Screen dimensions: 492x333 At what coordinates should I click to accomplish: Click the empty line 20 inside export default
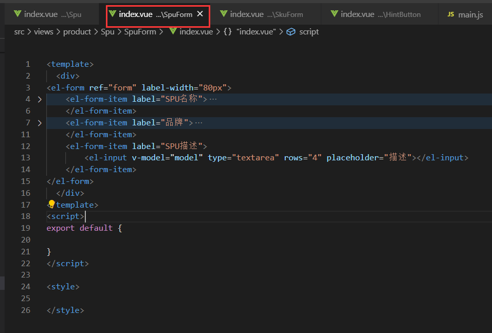(x=269, y=240)
